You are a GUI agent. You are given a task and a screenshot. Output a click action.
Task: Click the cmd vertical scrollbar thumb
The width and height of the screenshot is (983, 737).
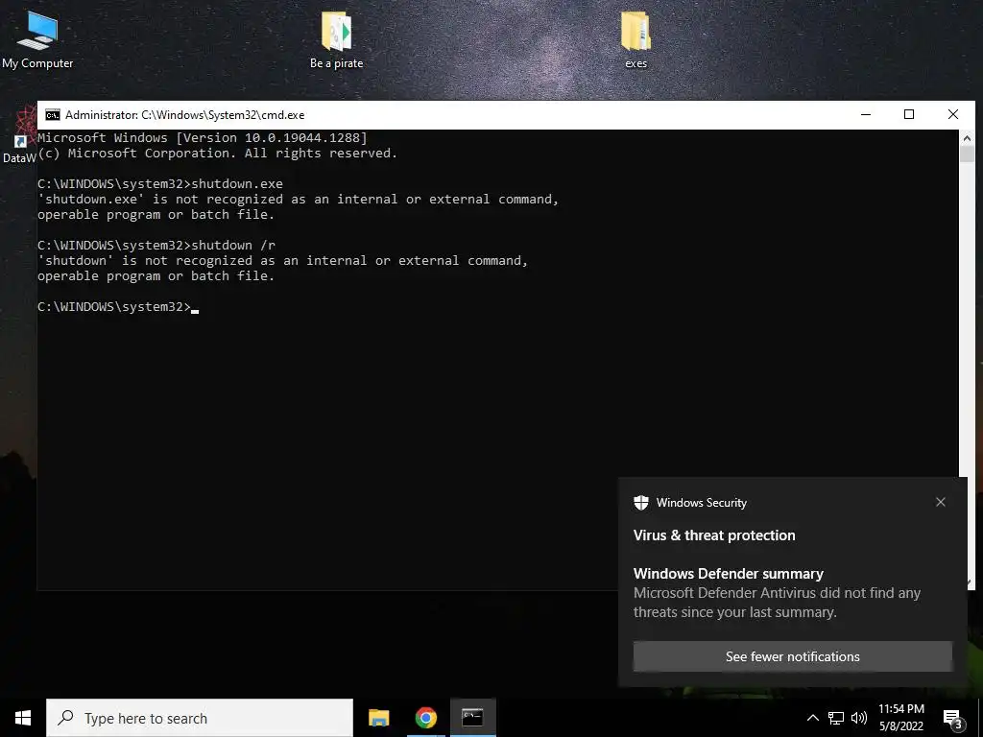[967, 155]
